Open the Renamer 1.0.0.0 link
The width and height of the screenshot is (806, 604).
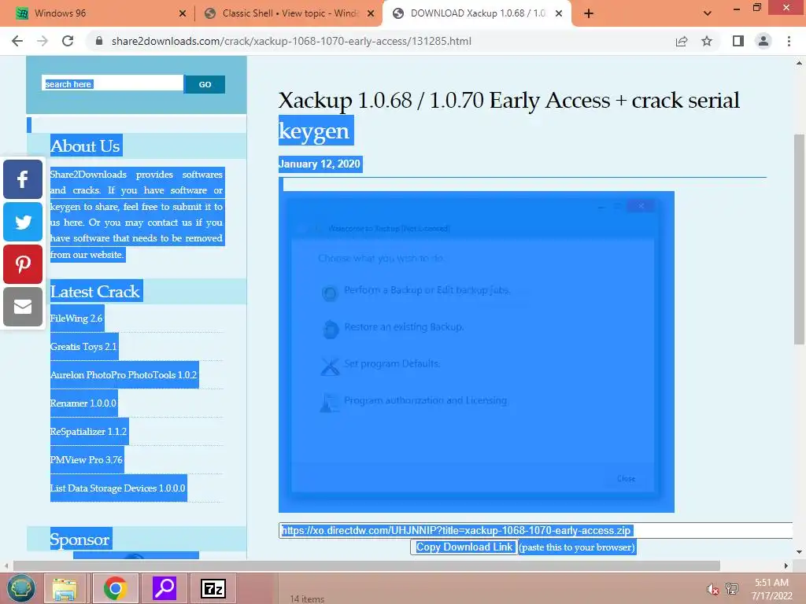pyautogui.click(x=83, y=403)
